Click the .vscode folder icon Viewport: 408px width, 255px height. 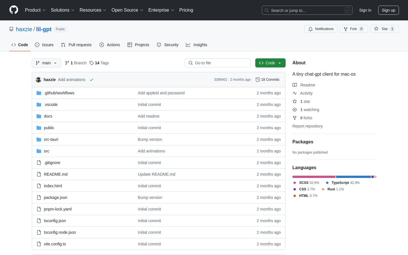pyautogui.click(x=39, y=105)
